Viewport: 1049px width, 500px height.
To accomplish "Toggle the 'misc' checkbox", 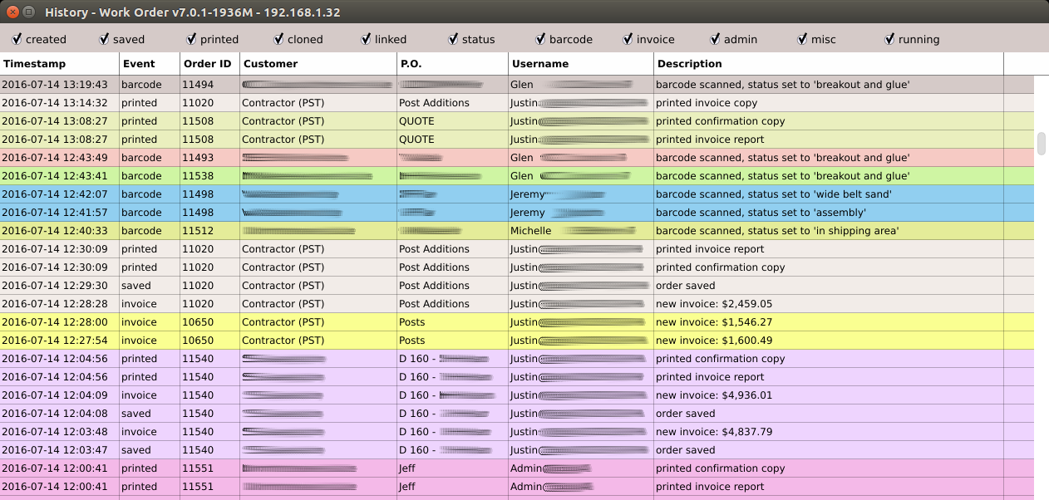I will (x=803, y=39).
